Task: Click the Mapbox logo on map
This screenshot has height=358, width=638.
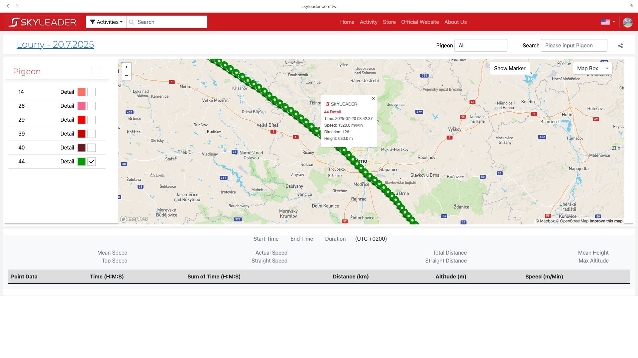Action: point(134,219)
